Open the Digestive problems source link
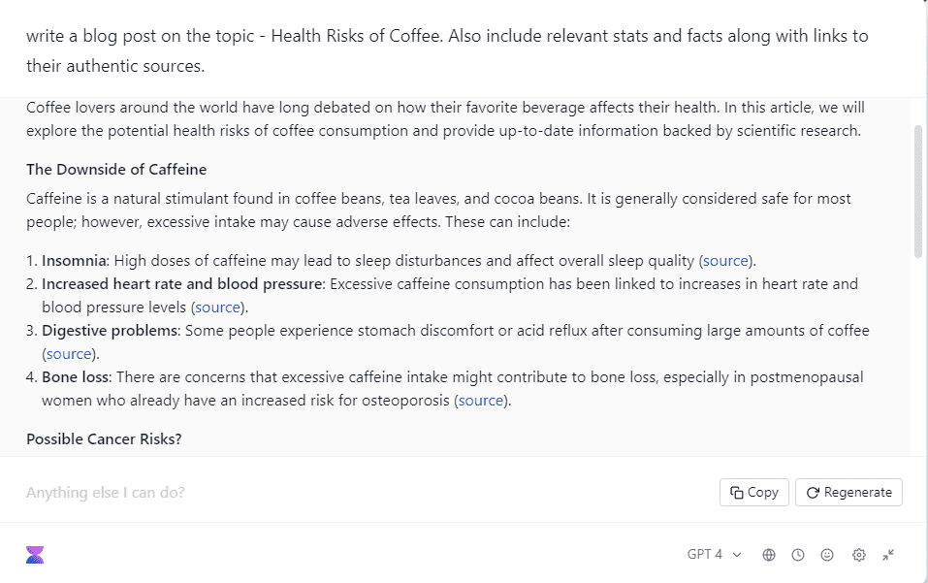 (x=69, y=354)
